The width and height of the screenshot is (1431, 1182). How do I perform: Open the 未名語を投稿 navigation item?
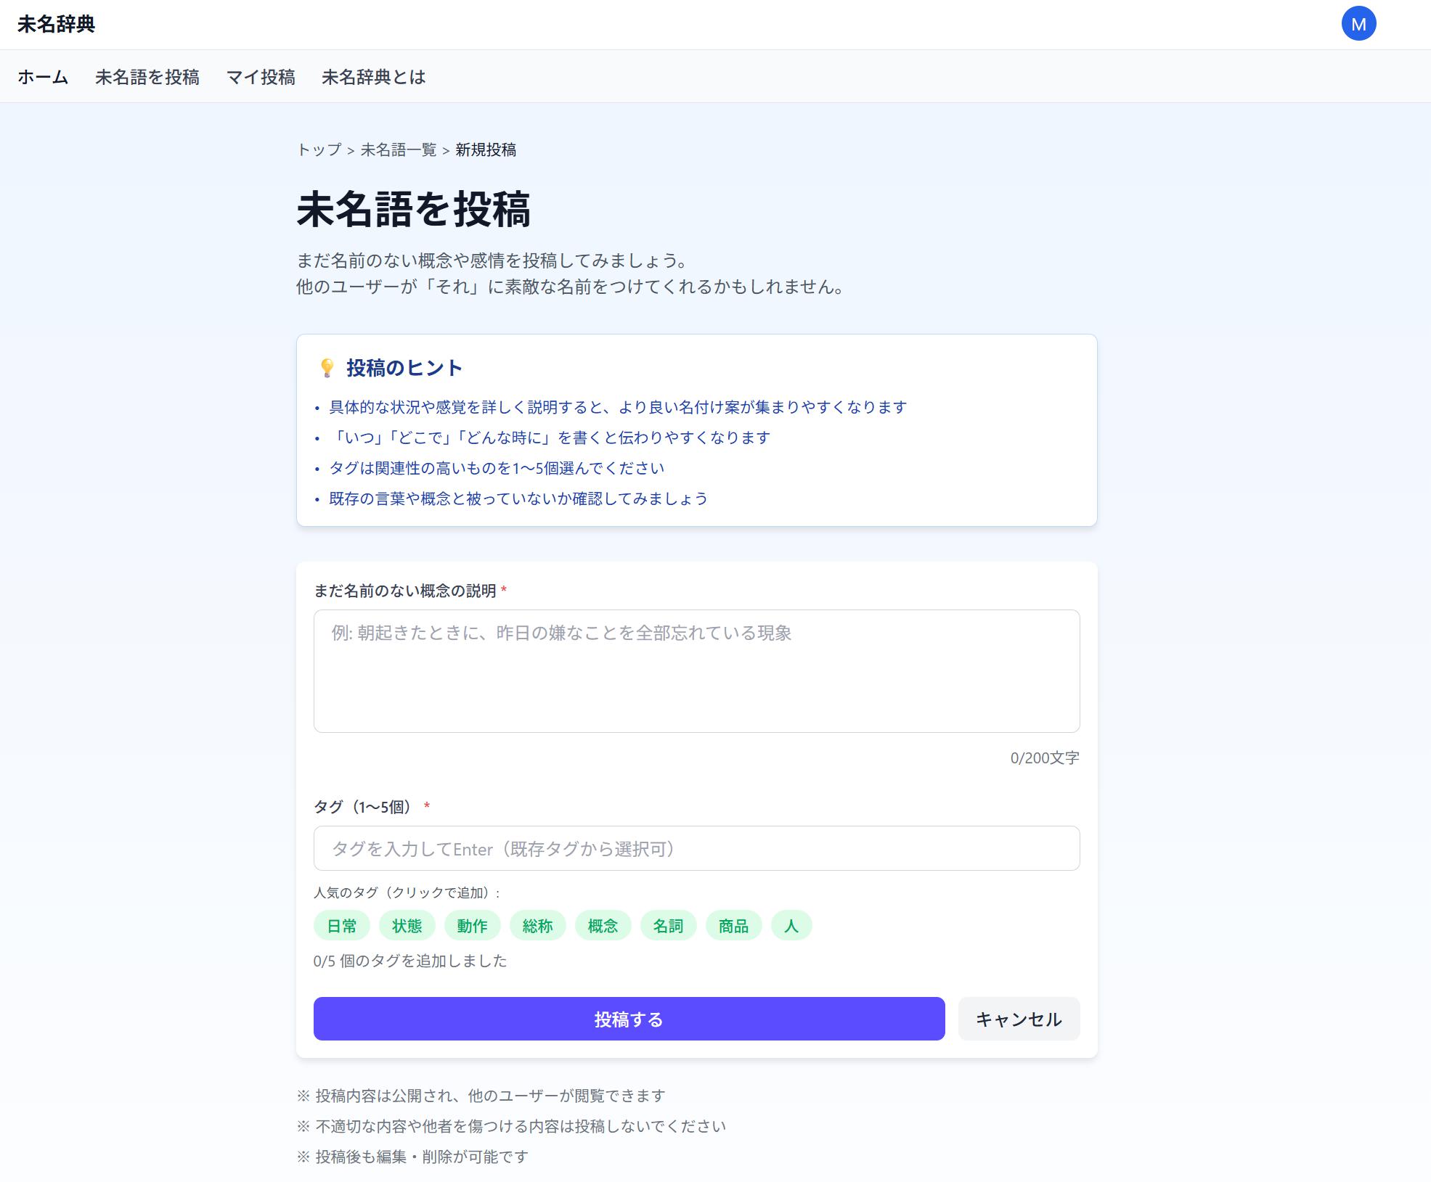click(x=147, y=77)
